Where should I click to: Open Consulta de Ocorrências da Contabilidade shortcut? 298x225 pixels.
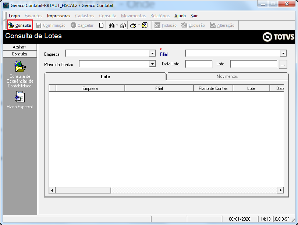click(20, 74)
